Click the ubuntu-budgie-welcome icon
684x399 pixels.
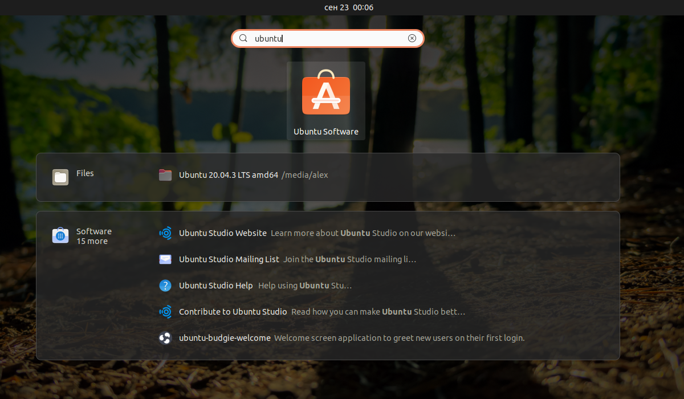[165, 338]
